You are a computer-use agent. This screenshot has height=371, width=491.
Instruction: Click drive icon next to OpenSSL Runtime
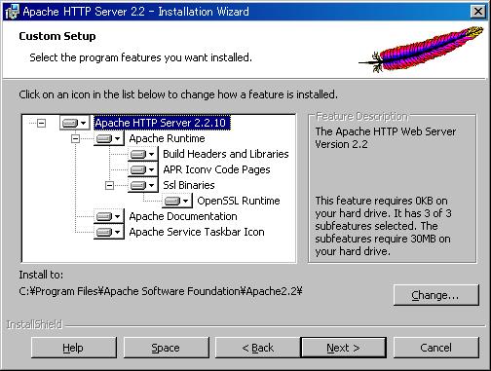tap(177, 201)
